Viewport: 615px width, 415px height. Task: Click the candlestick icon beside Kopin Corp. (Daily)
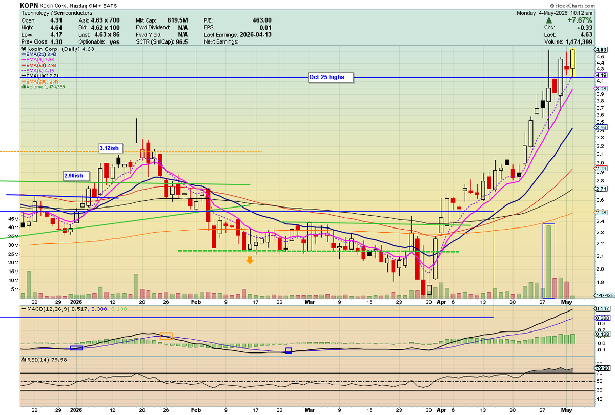(x=23, y=48)
